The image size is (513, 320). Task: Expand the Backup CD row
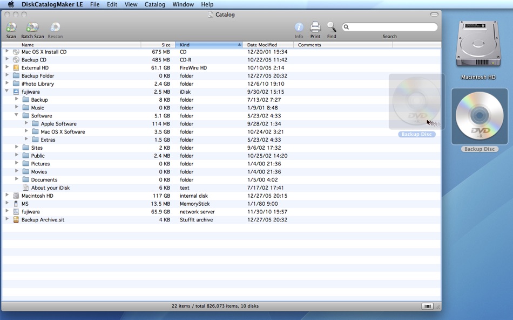7,59
